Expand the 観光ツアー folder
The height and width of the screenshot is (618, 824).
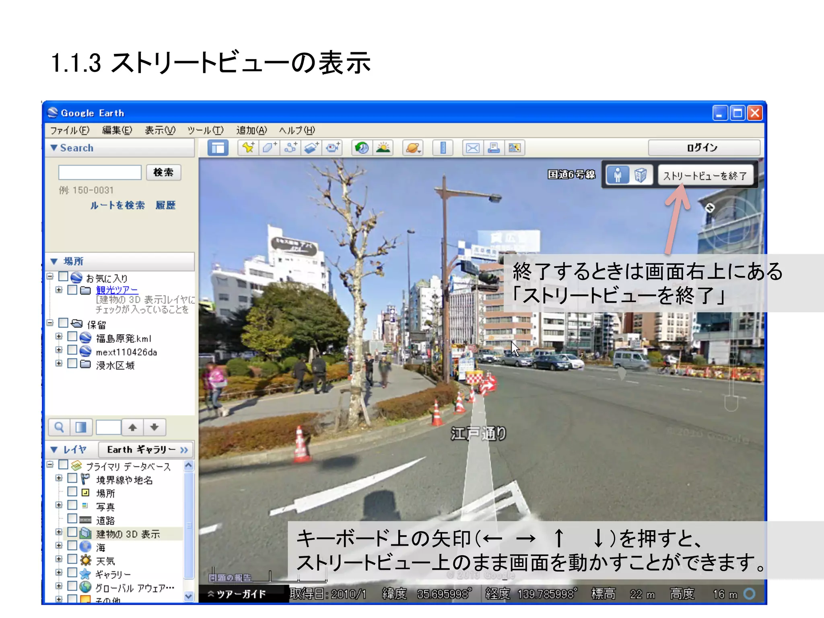coord(59,290)
